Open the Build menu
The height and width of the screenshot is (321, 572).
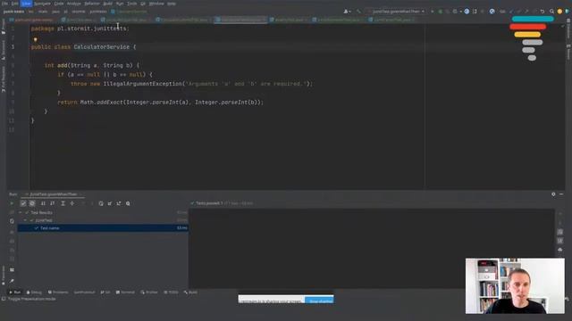pos(107,4)
